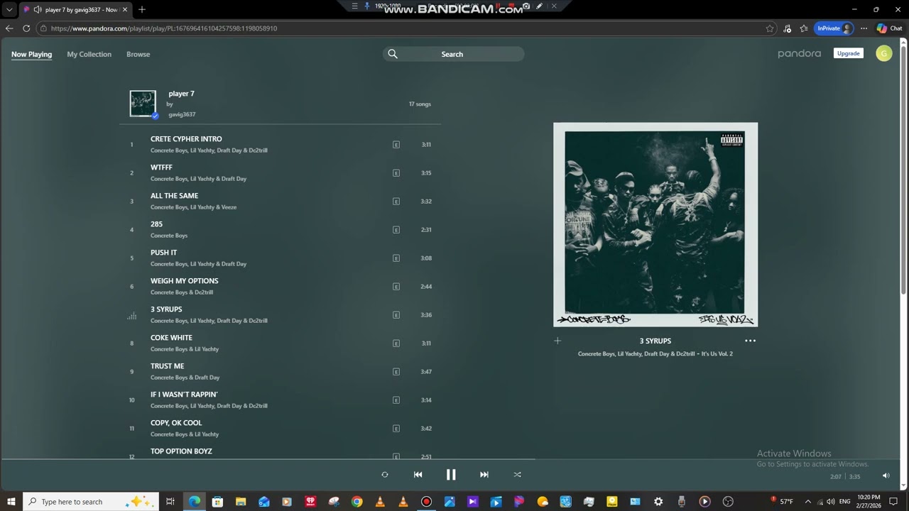Open the Browse tab
The image size is (909, 511).
tap(138, 54)
